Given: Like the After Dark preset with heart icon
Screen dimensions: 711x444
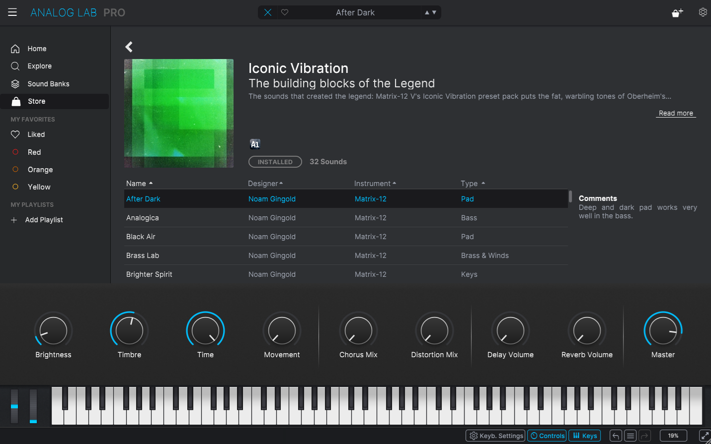Looking at the screenshot, I should pyautogui.click(x=285, y=12).
